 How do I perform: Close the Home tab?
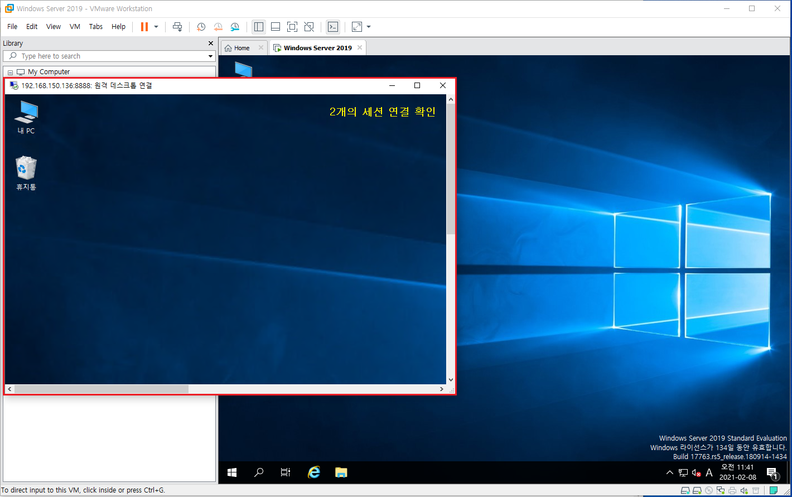point(260,48)
